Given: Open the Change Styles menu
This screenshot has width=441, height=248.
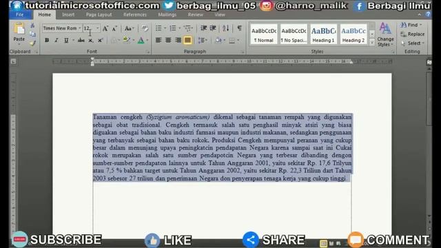Looking at the screenshot, I should [x=385, y=35].
